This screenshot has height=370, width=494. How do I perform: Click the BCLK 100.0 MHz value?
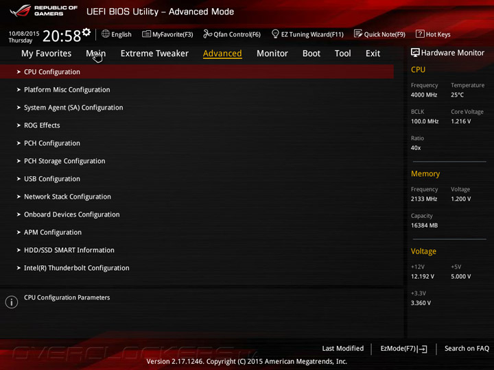point(425,121)
